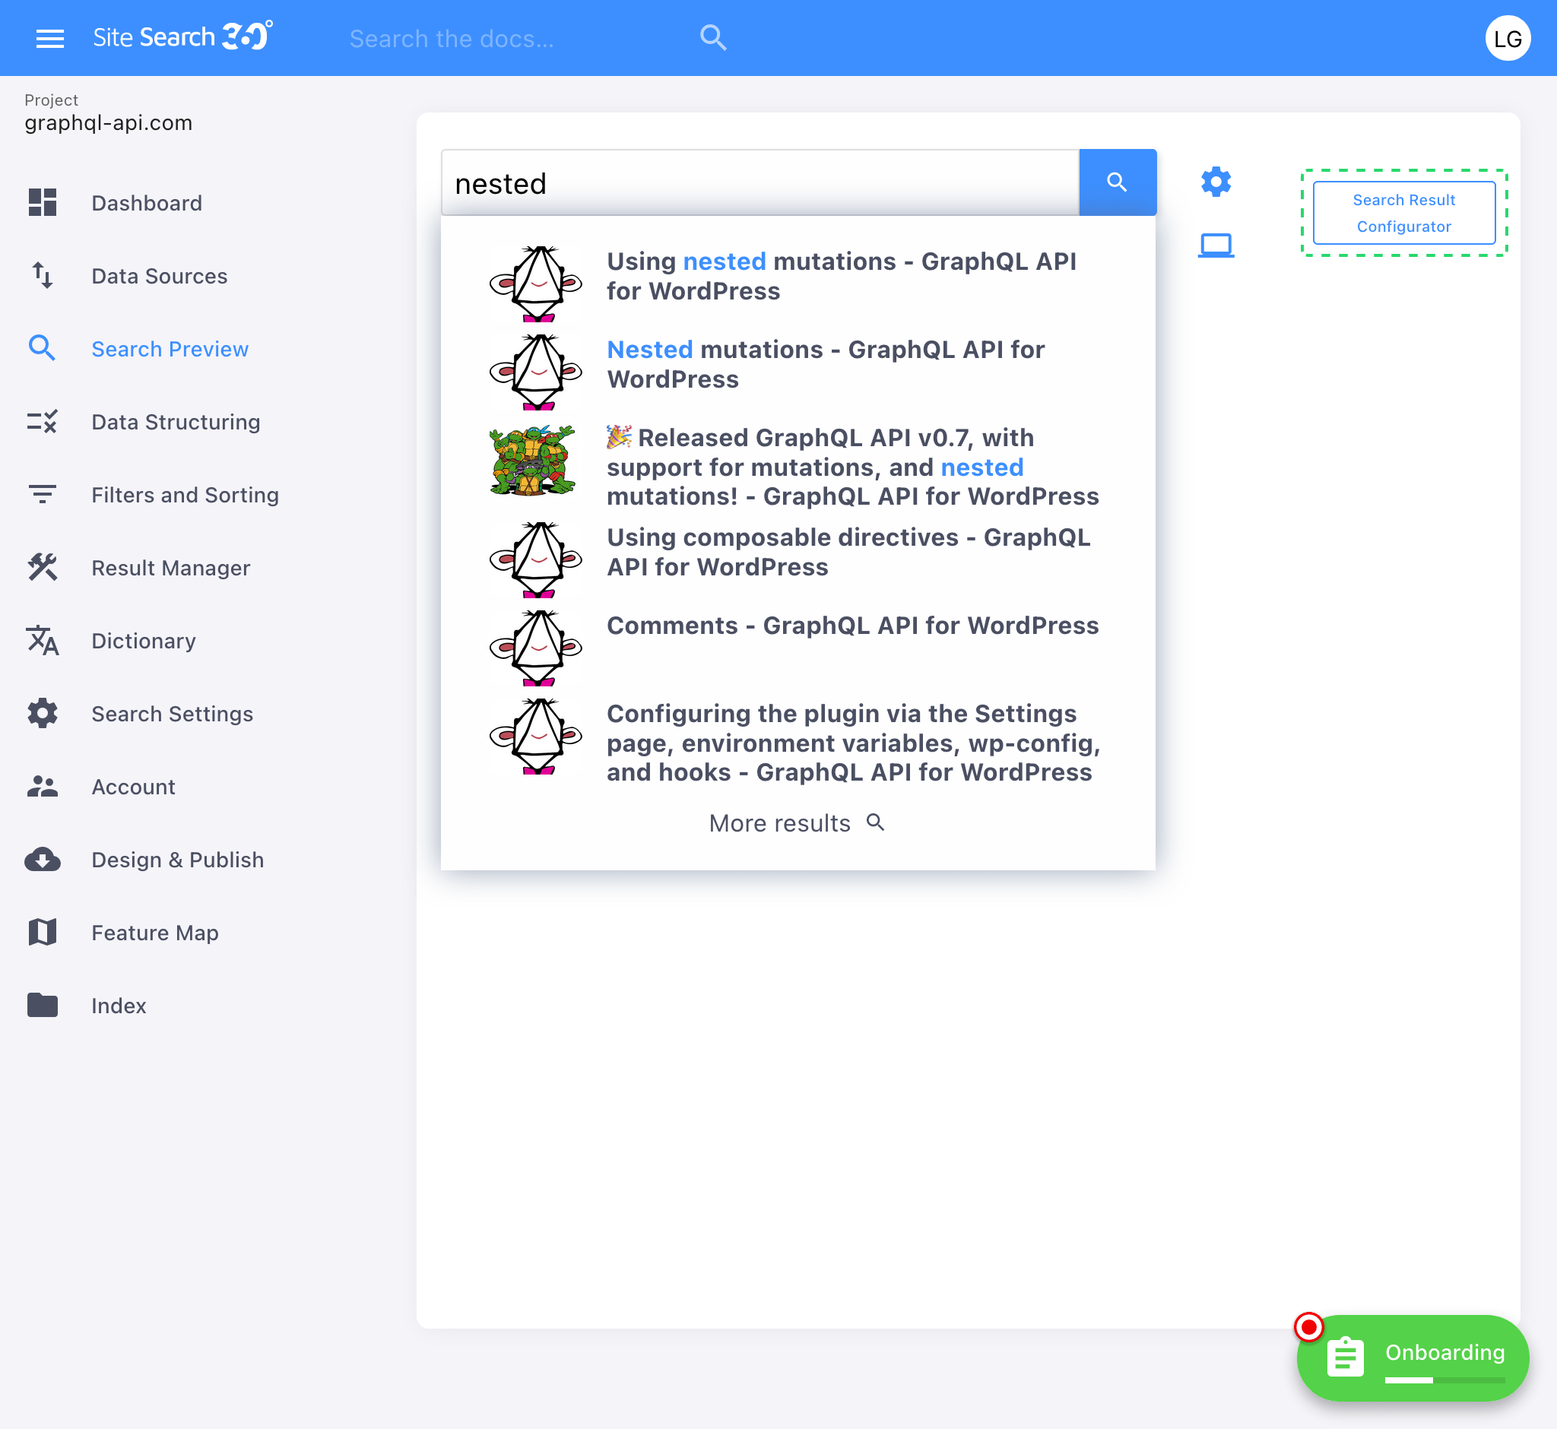The height and width of the screenshot is (1429, 1557).
Task: Click the blue search button with magnifier
Action: tap(1117, 182)
